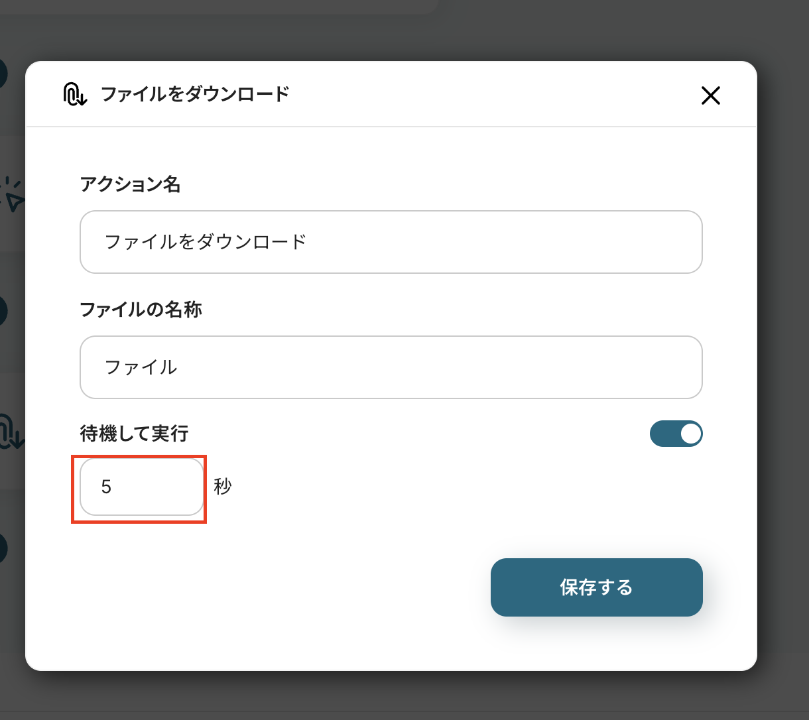The image size is (809, 720).
Task: Click the ファイルの名称 field label
Action: click(x=141, y=310)
